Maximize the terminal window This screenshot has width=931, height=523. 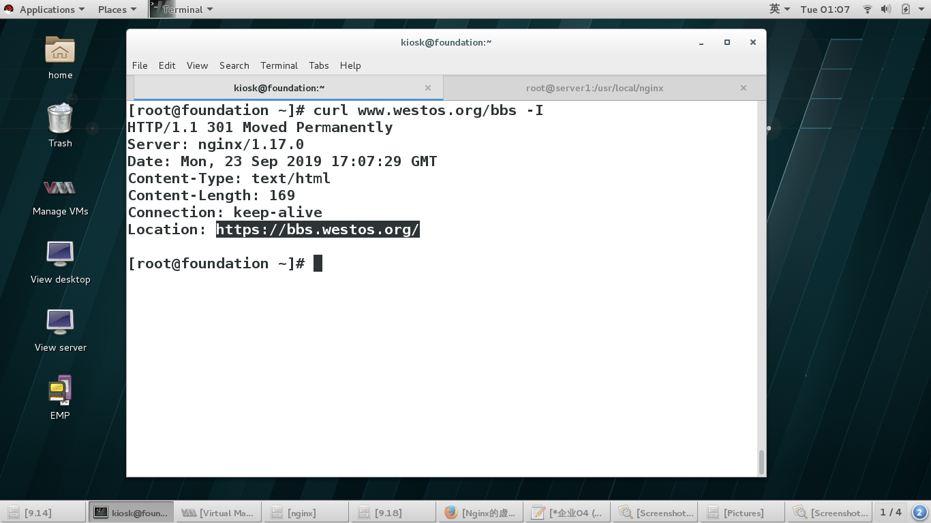pyautogui.click(x=727, y=42)
